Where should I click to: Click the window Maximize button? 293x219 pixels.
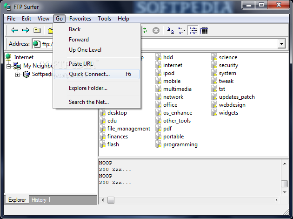pyautogui.click(x=261, y=5)
